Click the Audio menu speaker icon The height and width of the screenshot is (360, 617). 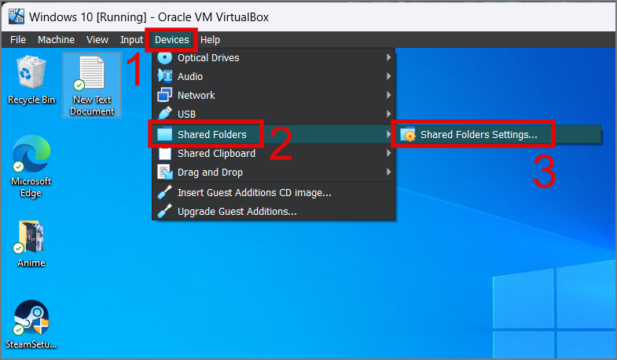click(165, 76)
